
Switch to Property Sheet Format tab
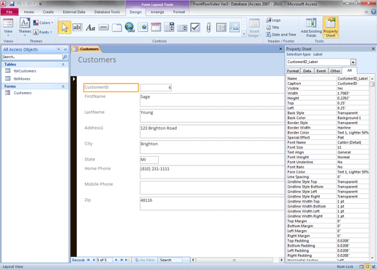293,71
